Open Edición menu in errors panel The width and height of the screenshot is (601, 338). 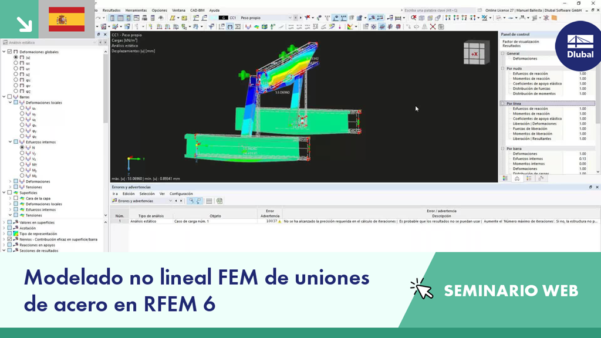click(129, 194)
